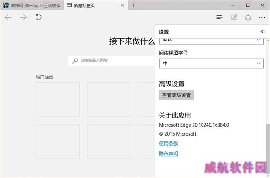Click the magnifier icon in search box
Screen dimensions: 270x178
tap(75, 61)
